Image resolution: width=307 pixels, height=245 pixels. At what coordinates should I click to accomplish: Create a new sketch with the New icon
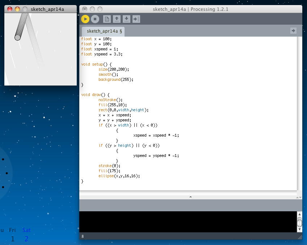point(107,19)
